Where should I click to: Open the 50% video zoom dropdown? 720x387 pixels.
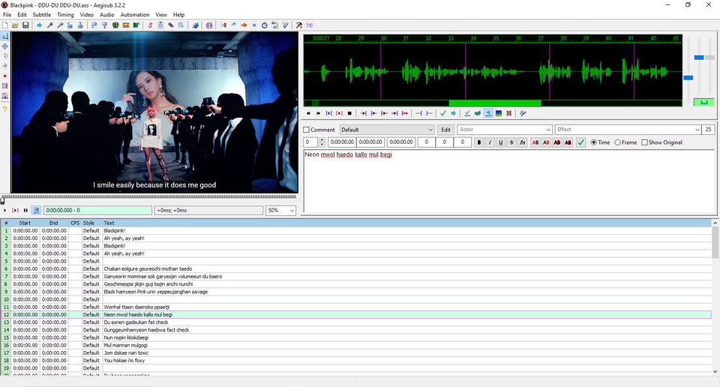[x=280, y=210]
